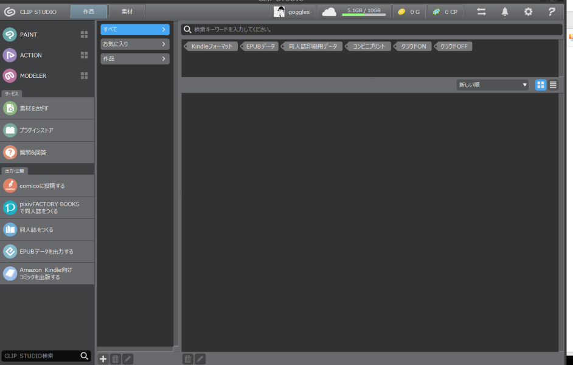This screenshot has width=573, height=365.
Task: Switch to the 素材 tab
Action: tap(127, 12)
